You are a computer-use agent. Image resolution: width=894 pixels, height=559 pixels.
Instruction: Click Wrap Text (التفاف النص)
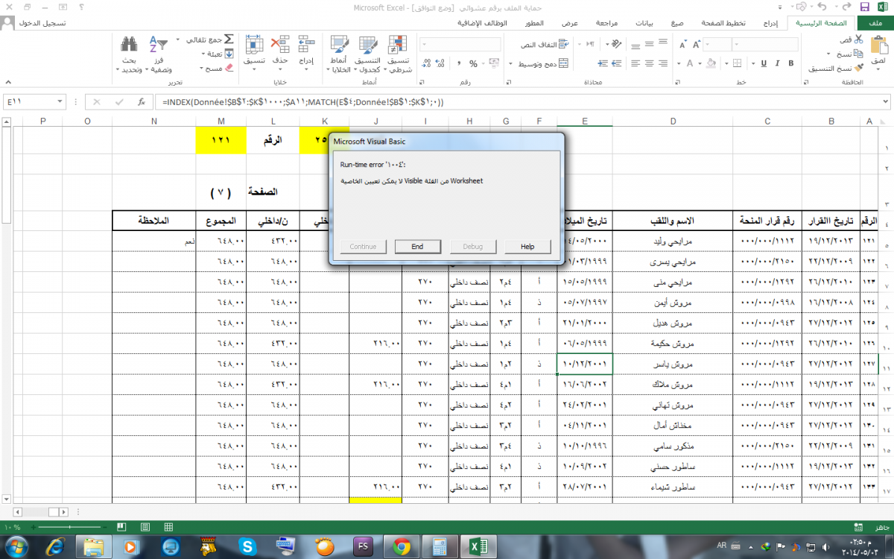point(543,45)
